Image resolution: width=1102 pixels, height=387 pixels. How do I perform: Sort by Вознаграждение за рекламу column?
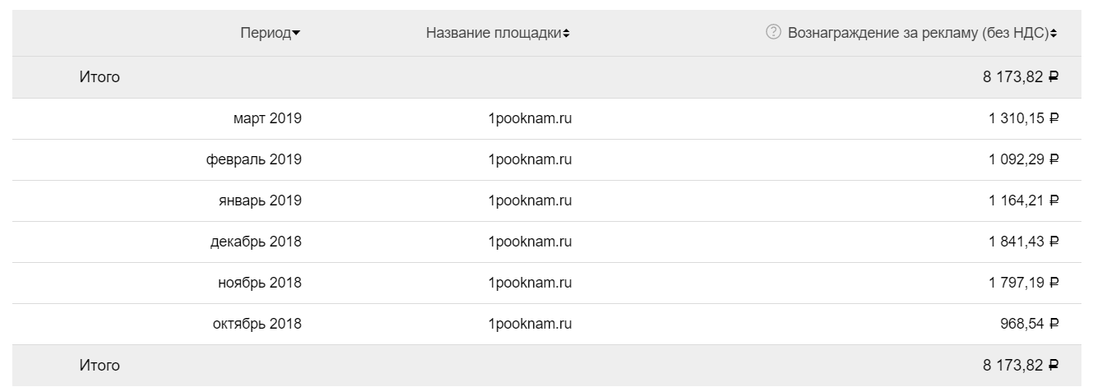(x=918, y=33)
